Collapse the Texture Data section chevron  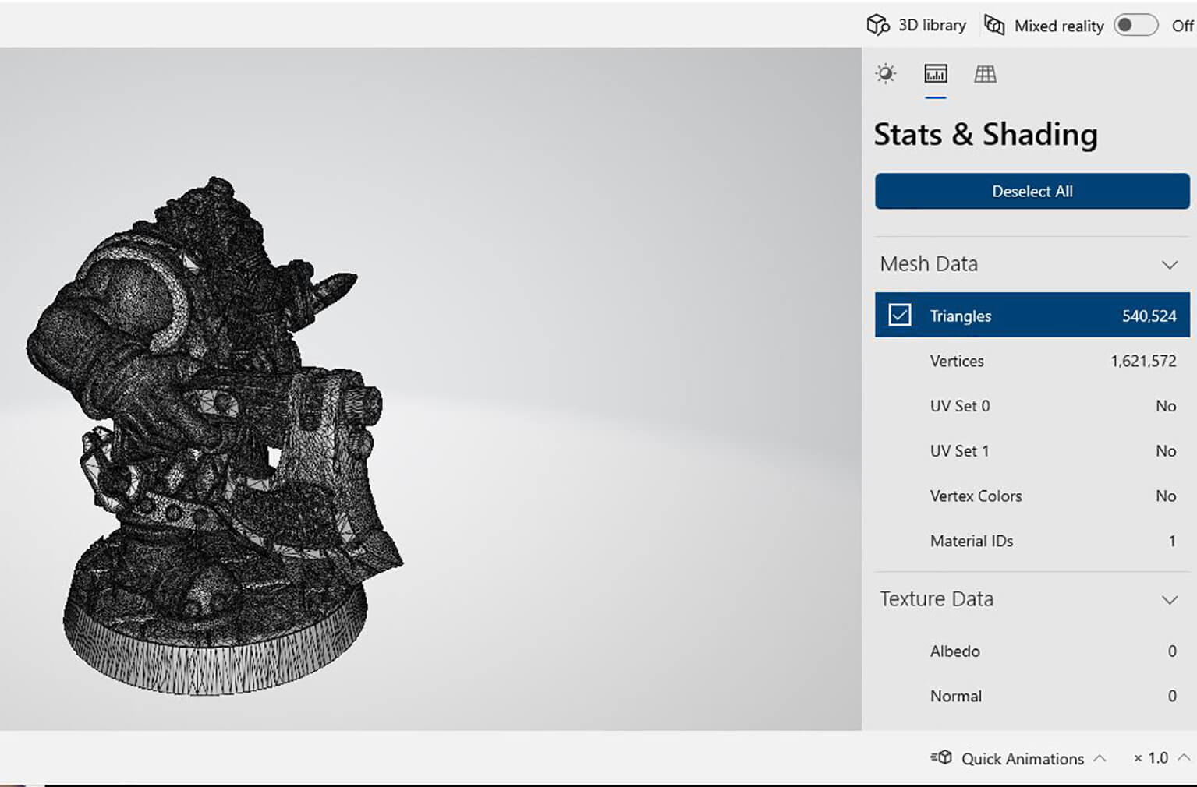pyautogui.click(x=1169, y=599)
